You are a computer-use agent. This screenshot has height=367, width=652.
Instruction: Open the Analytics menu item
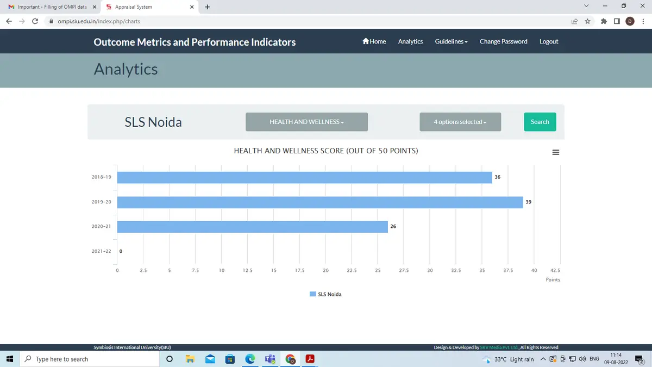[410, 41]
